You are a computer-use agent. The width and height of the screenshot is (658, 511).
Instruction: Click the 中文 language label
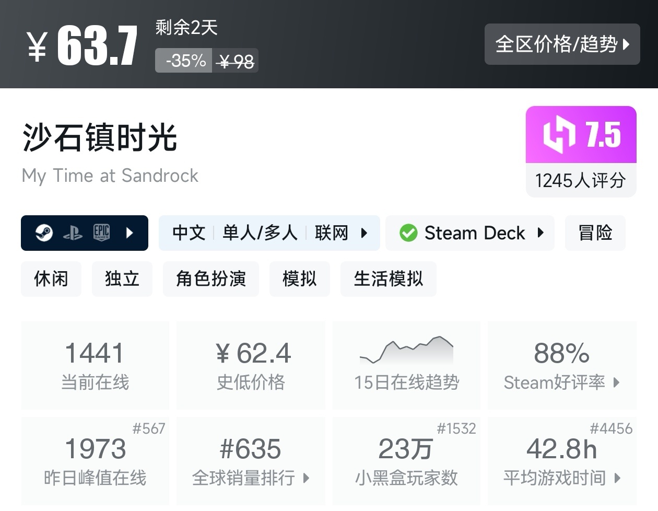click(189, 233)
